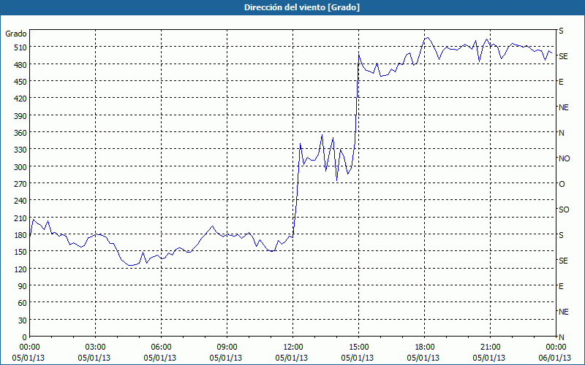The width and height of the screenshot is (585, 365).
Task: Select the 05/01/13 date under 18:00
Action: pos(423,358)
